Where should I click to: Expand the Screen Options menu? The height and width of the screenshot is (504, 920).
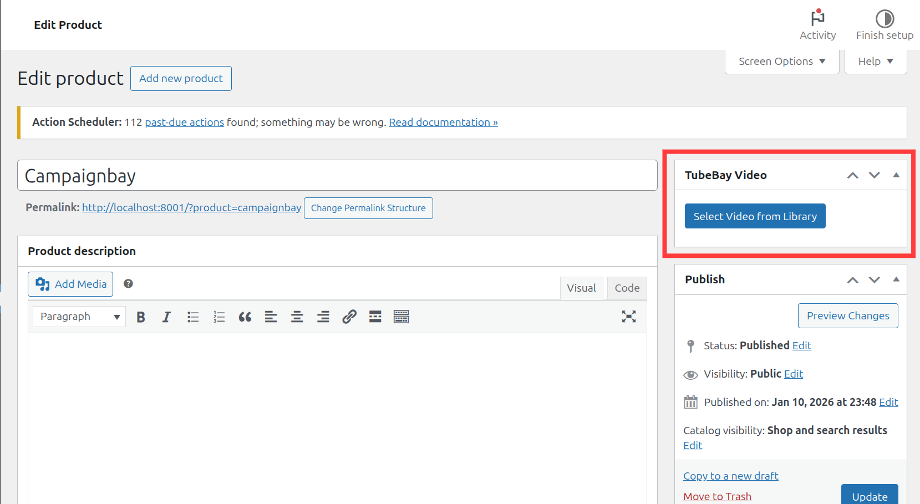(x=781, y=62)
